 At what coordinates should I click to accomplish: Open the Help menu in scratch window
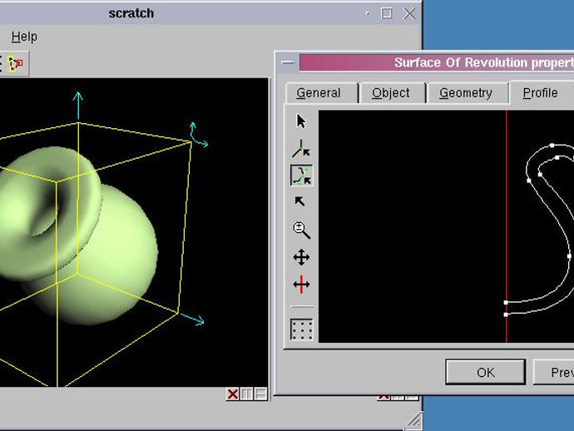click(x=24, y=37)
